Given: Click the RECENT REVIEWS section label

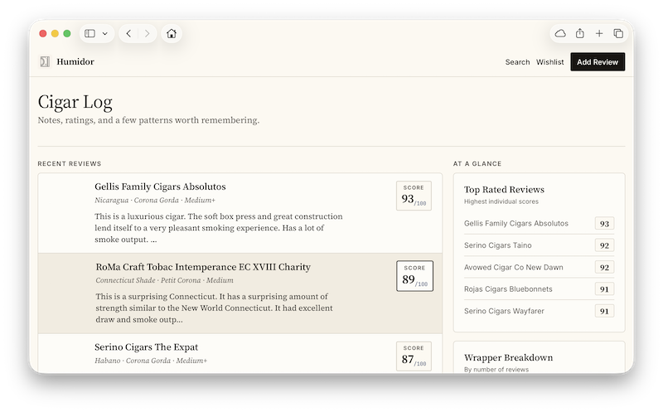Looking at the screenshot, I should point(70,163).
